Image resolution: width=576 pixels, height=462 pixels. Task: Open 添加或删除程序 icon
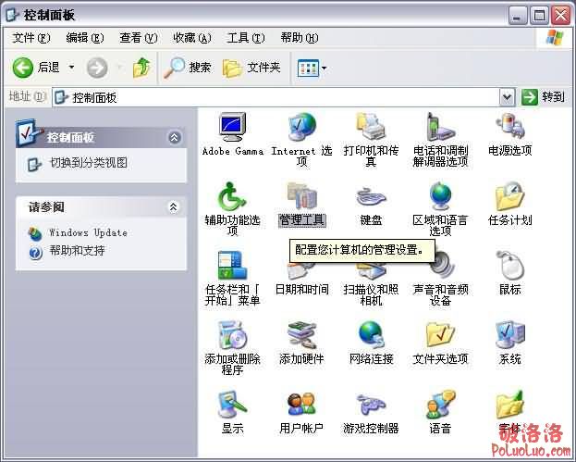click(232, 335)
